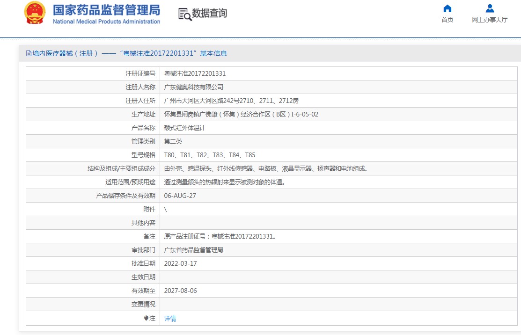The image size is (521, 335).
Task: Select the backslash value in 附件 row
Action: tap(165, 210)
